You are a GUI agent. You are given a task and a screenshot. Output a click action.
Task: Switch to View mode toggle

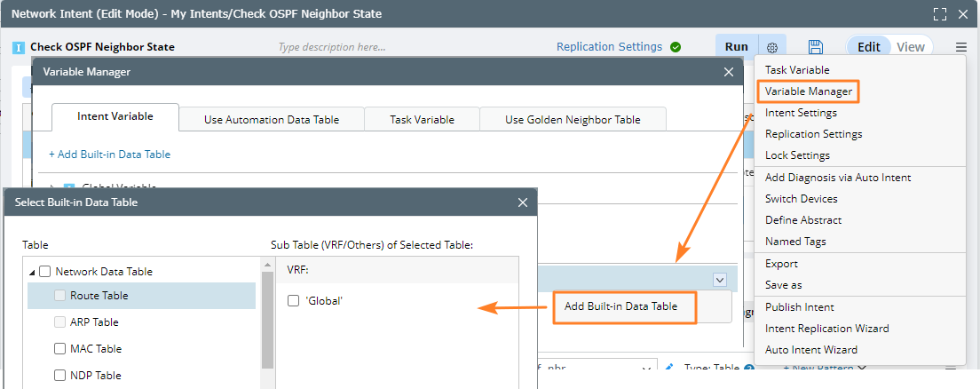(910, 47)
